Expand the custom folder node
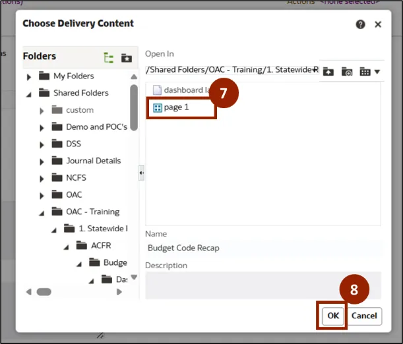 [x=42, y=111]
